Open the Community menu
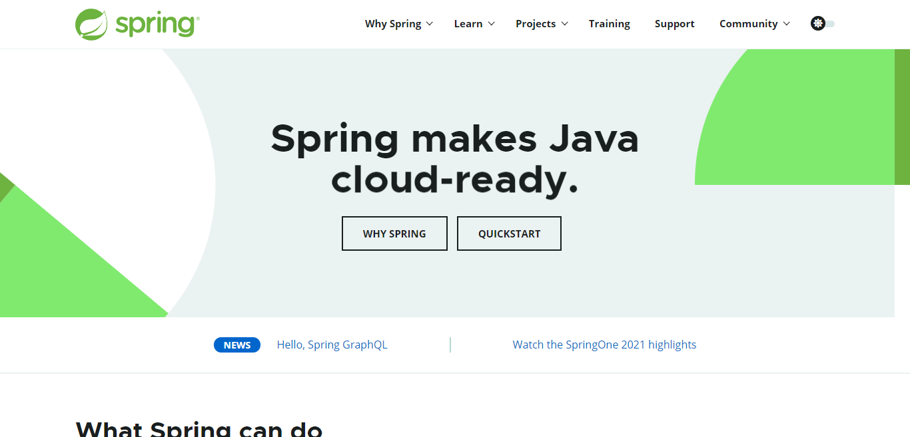 (x=749, y=24)
